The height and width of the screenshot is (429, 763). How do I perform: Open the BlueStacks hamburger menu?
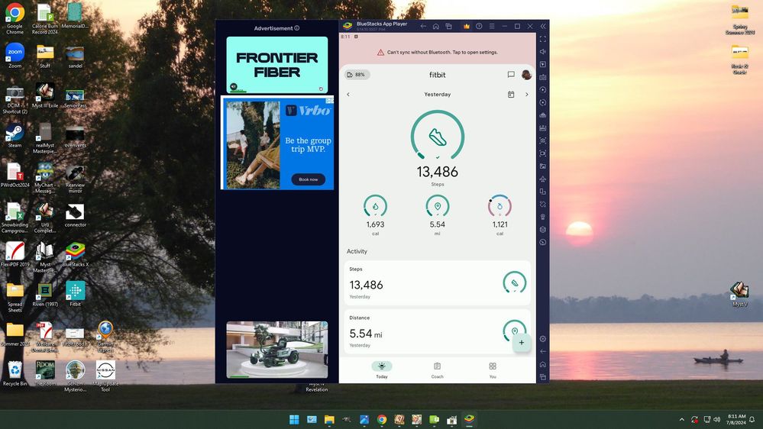click(491, 26)
